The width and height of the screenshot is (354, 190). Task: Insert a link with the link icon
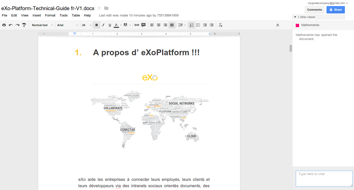[x=137, y=25]
